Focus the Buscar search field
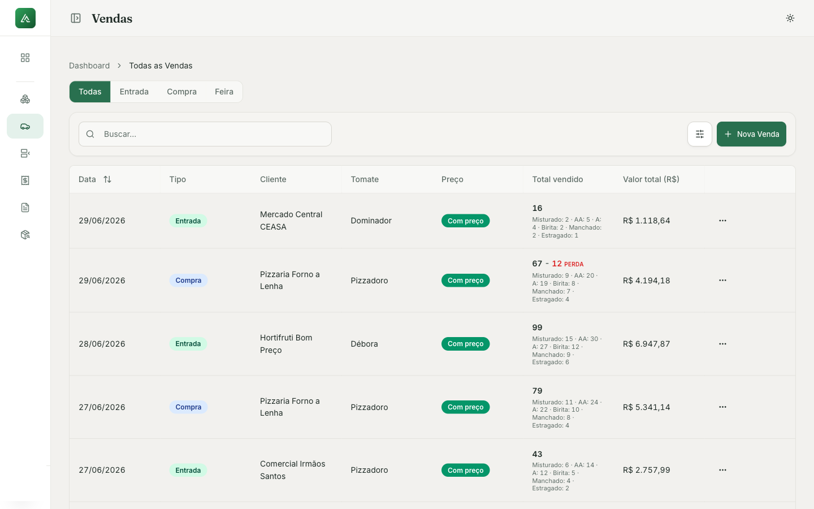The width and height of the screenshot is (814, 509). tap(205, 134)
